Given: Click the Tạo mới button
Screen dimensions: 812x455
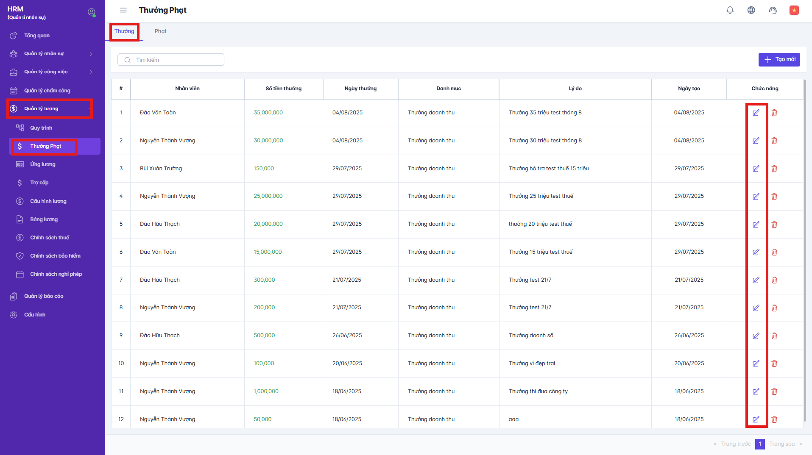Looking at the screenshot, I should tap(779, 60).
